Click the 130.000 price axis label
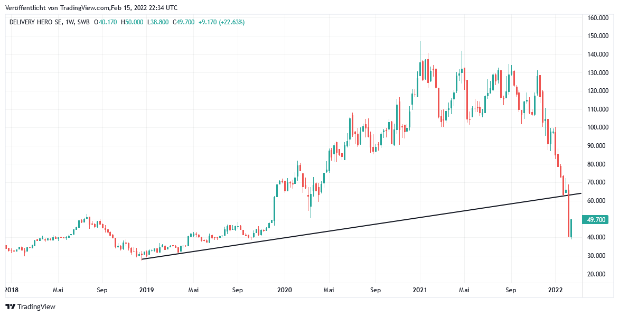This screenshot has height=316, width=619. [597, 73]
